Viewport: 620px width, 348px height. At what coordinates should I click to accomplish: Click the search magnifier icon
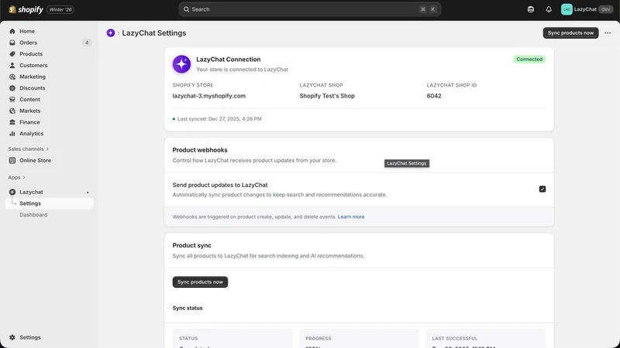(x=186, y=9)
